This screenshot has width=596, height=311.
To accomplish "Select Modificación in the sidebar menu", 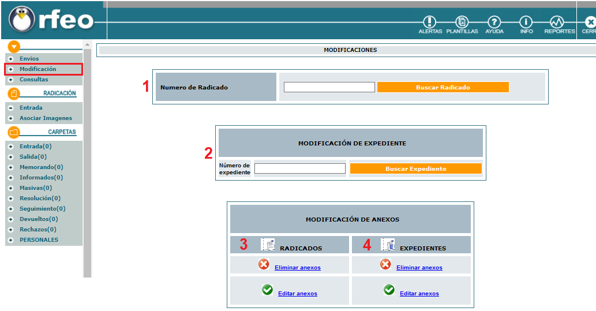I will click(x=38, y=69).
